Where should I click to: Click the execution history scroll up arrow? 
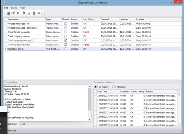179,91
